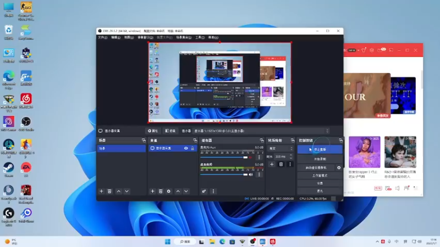The image size is (440, 247).
Task: Open the desktop audio three-dot options
Action: pos(259,175)
